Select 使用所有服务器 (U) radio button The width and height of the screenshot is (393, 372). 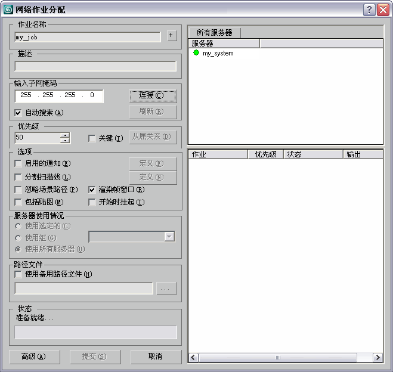pyautogui.click(x=18, y=249)
